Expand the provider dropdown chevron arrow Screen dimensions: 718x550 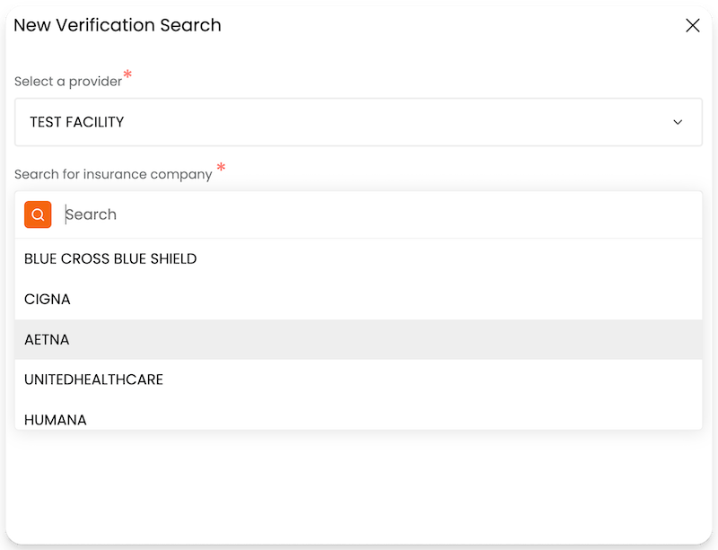[x=678, y=122]
